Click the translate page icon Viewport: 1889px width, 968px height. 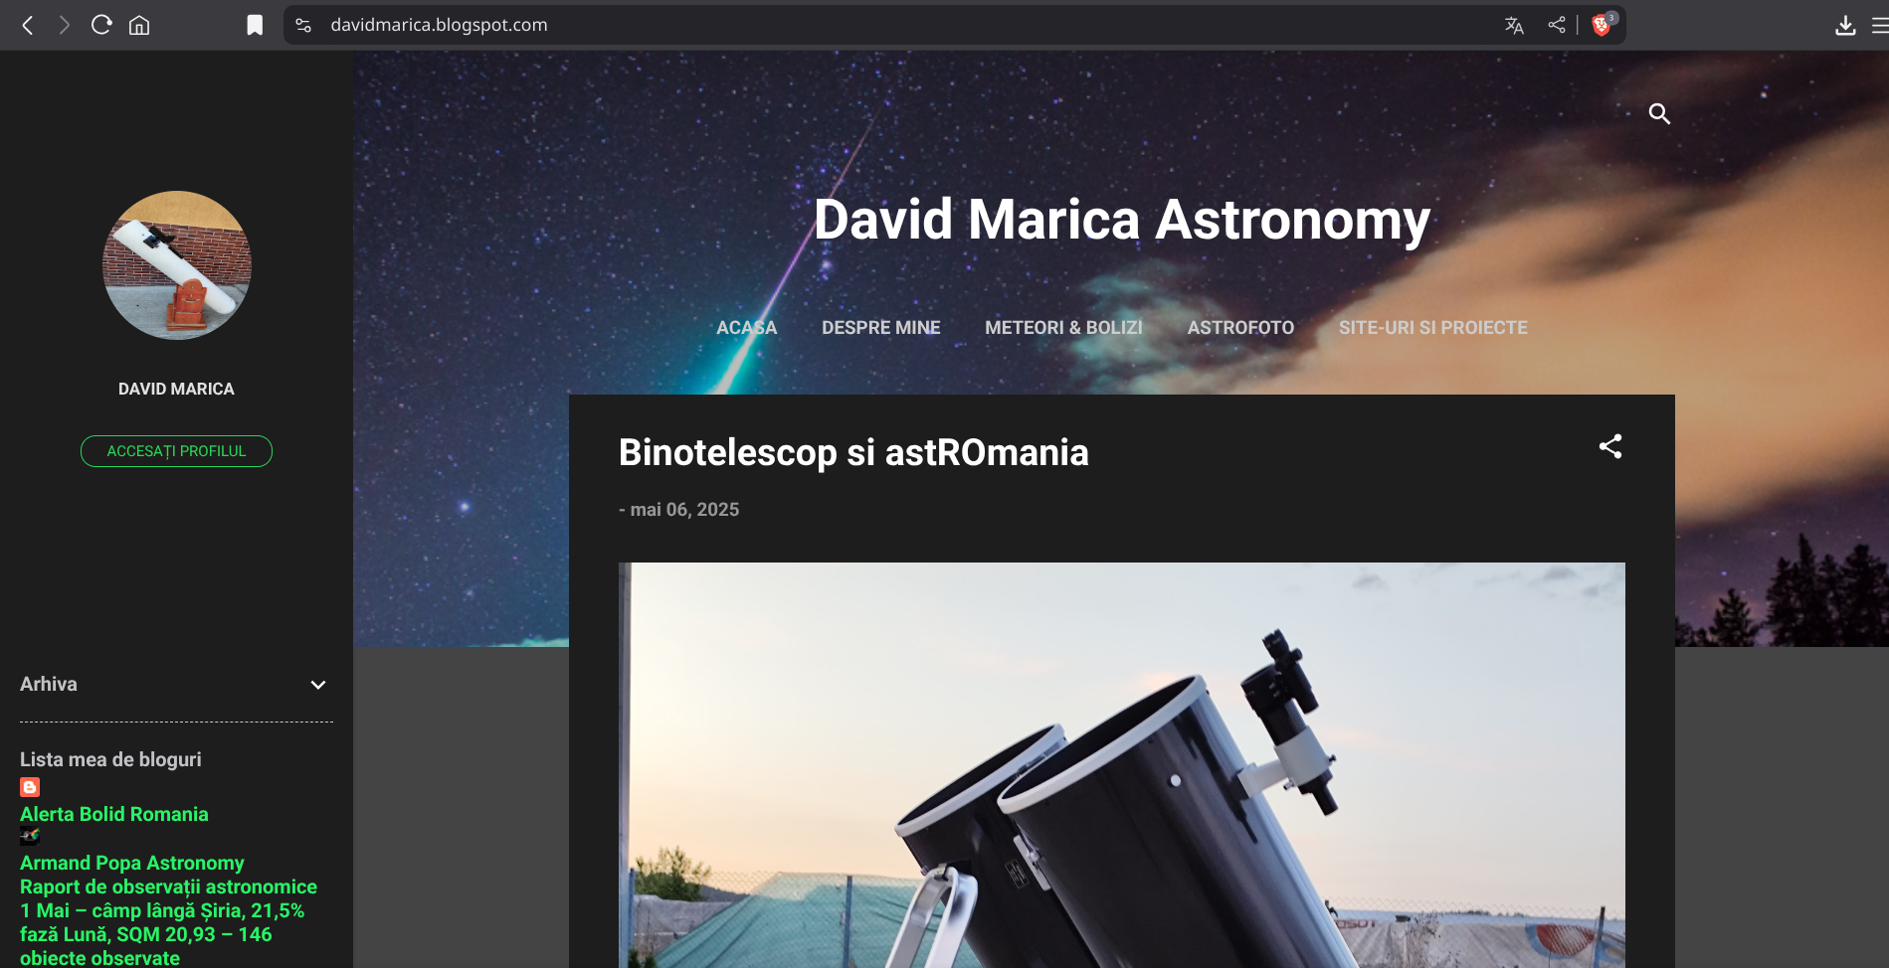pyautogui.click(x=1514, y=25)
